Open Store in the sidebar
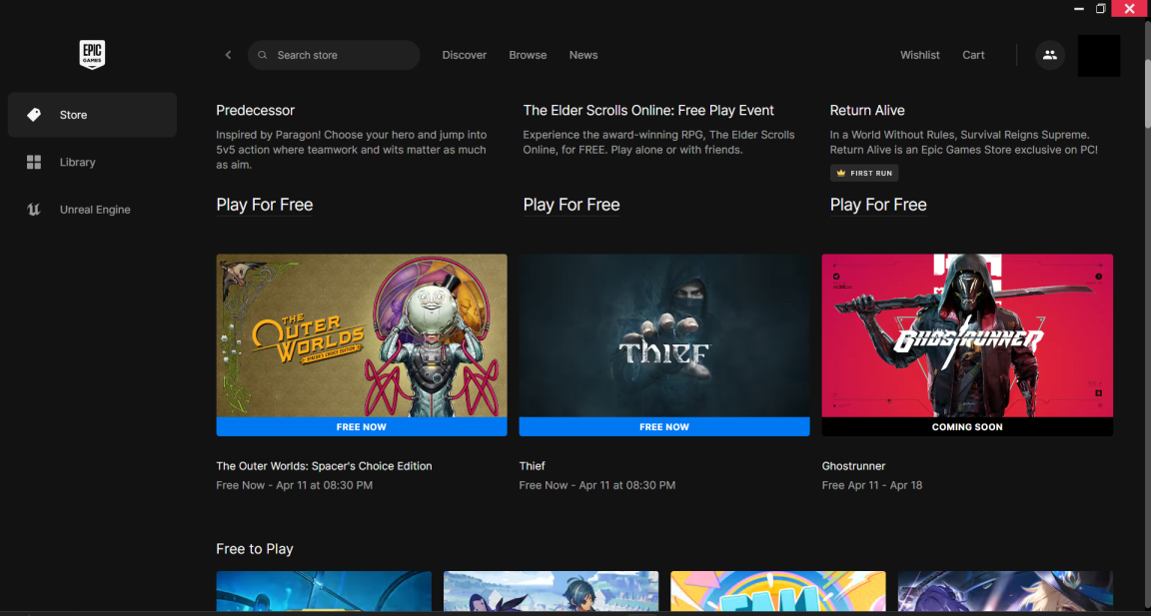Screen dimensions: 1151x616 point(93,115)
